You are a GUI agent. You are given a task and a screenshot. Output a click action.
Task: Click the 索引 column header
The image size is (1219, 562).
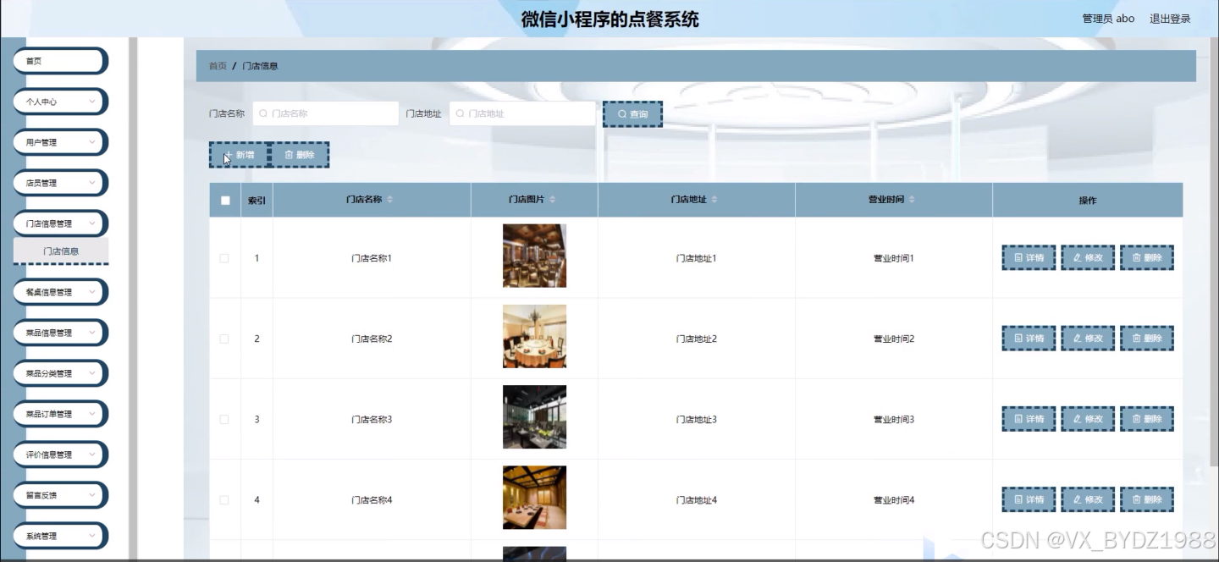point(256,201)
